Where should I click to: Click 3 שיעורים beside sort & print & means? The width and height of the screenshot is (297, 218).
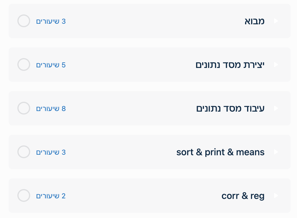pos(51,152)
